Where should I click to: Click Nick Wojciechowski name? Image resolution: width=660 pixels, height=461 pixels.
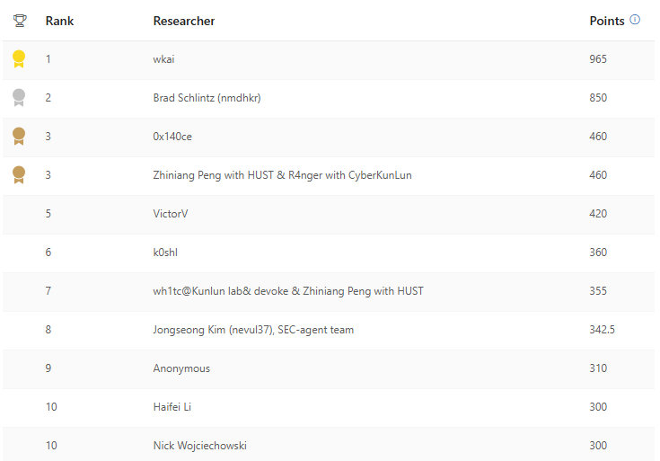click(199, 446)
